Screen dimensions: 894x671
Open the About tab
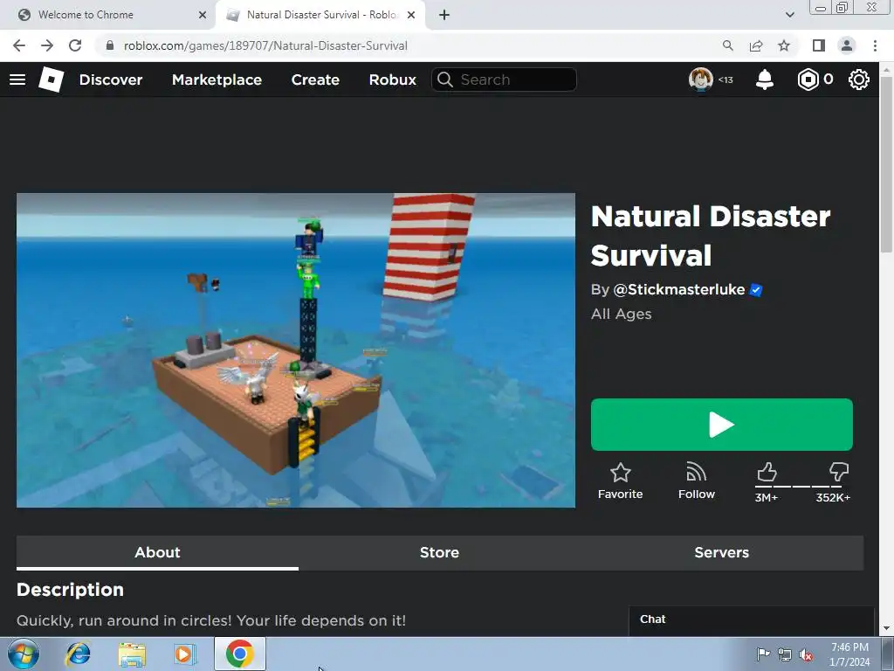[x=157, y=552]
